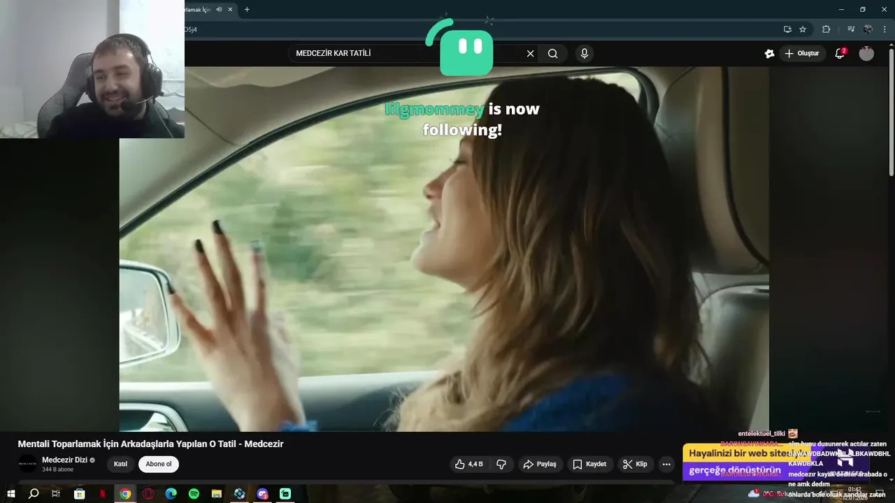The image size is (895, 503).
Task: Open Medcezir Dizi channel avatar
Action: click(x=27, y=464)
